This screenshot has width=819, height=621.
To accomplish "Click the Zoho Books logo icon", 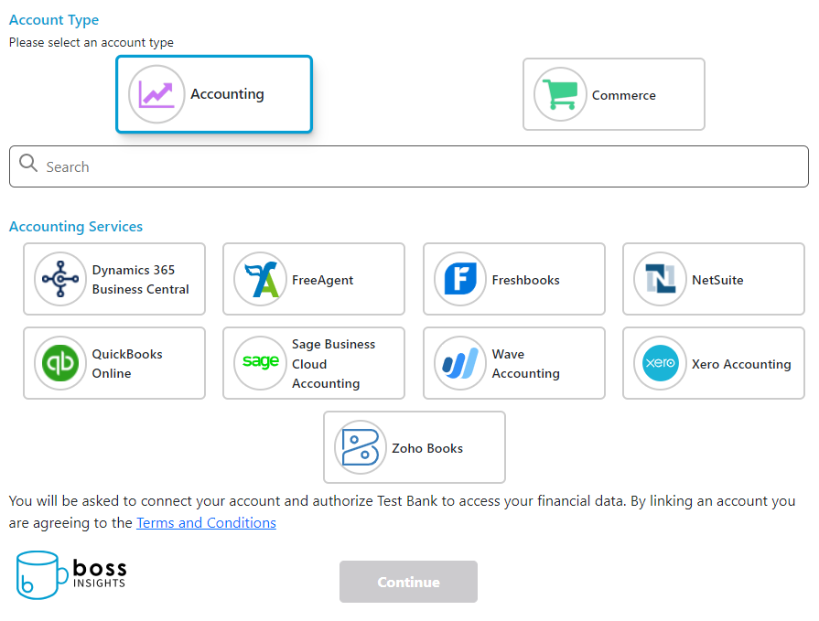I will point(361,447).
